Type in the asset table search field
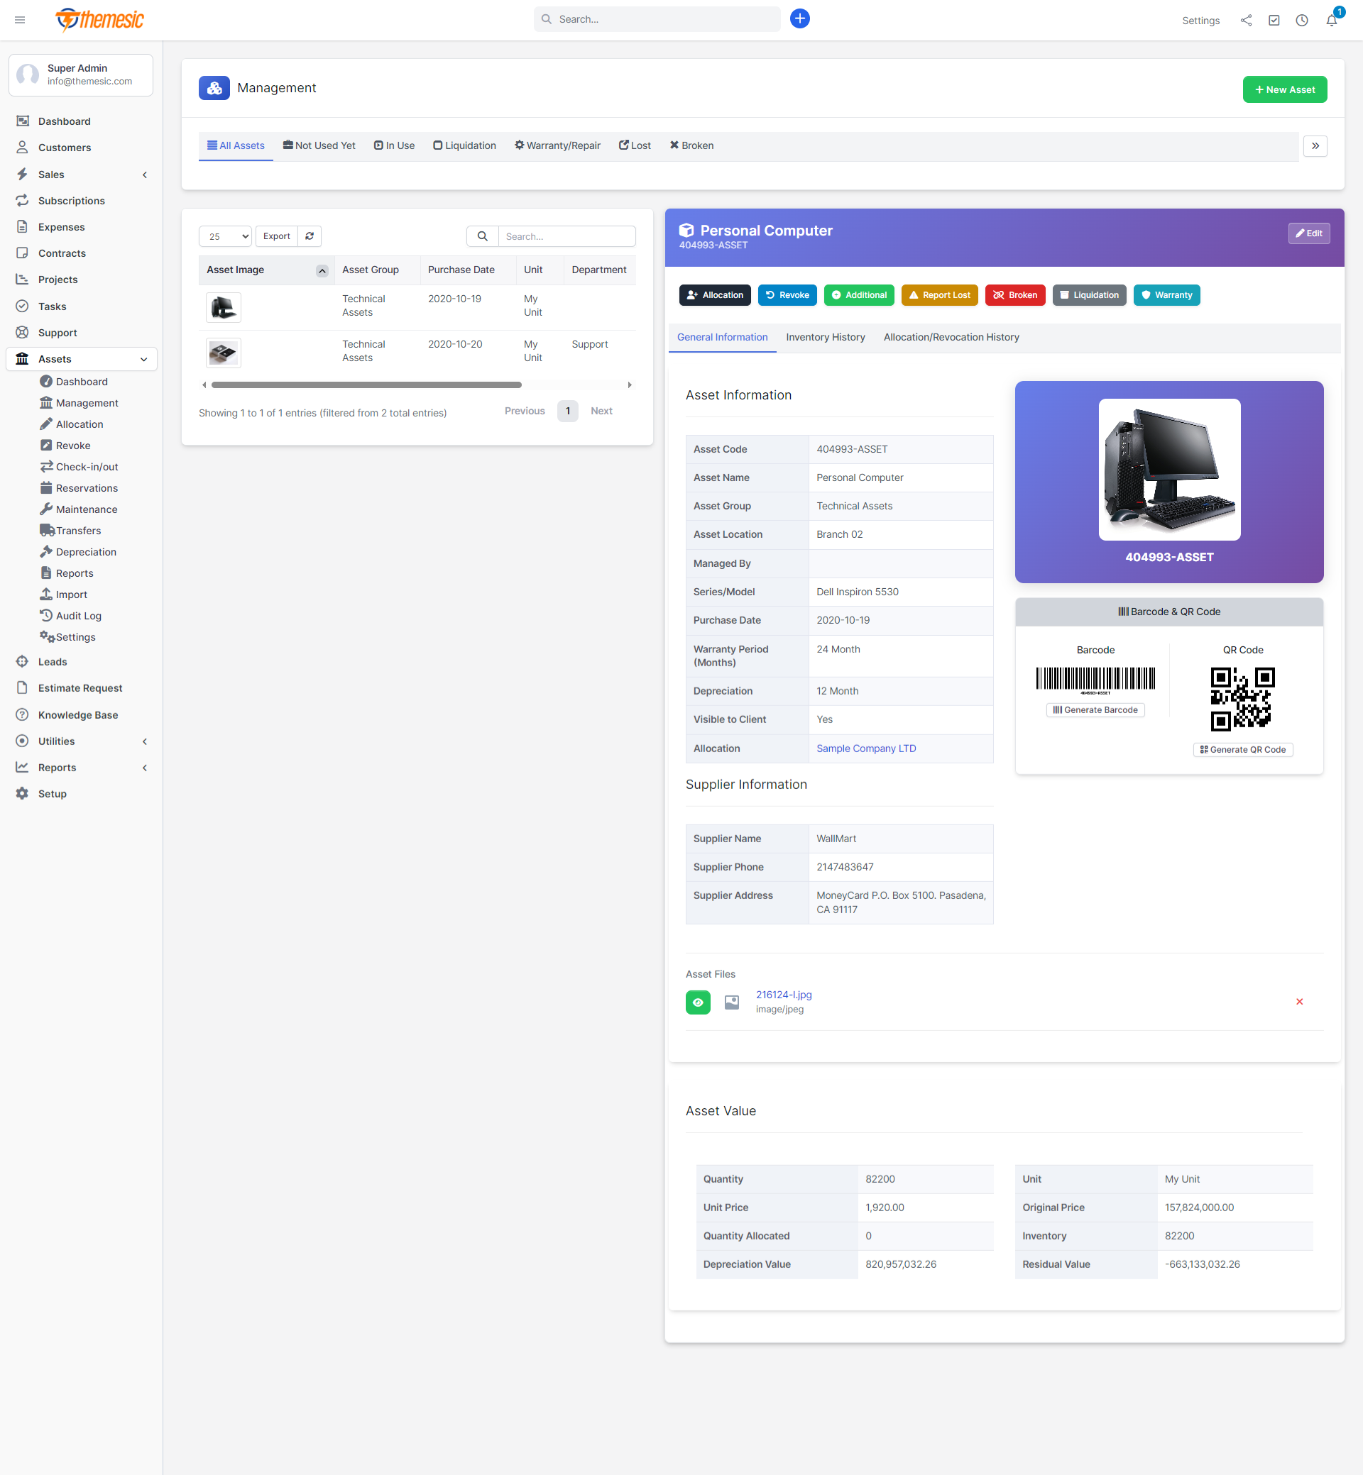Screen dimensions: 1363x1475 566,236
